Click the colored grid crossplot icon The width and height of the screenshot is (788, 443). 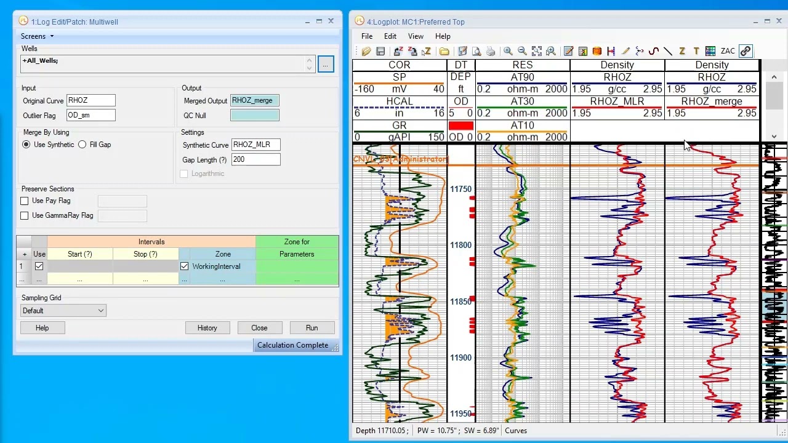click(583, 51)
